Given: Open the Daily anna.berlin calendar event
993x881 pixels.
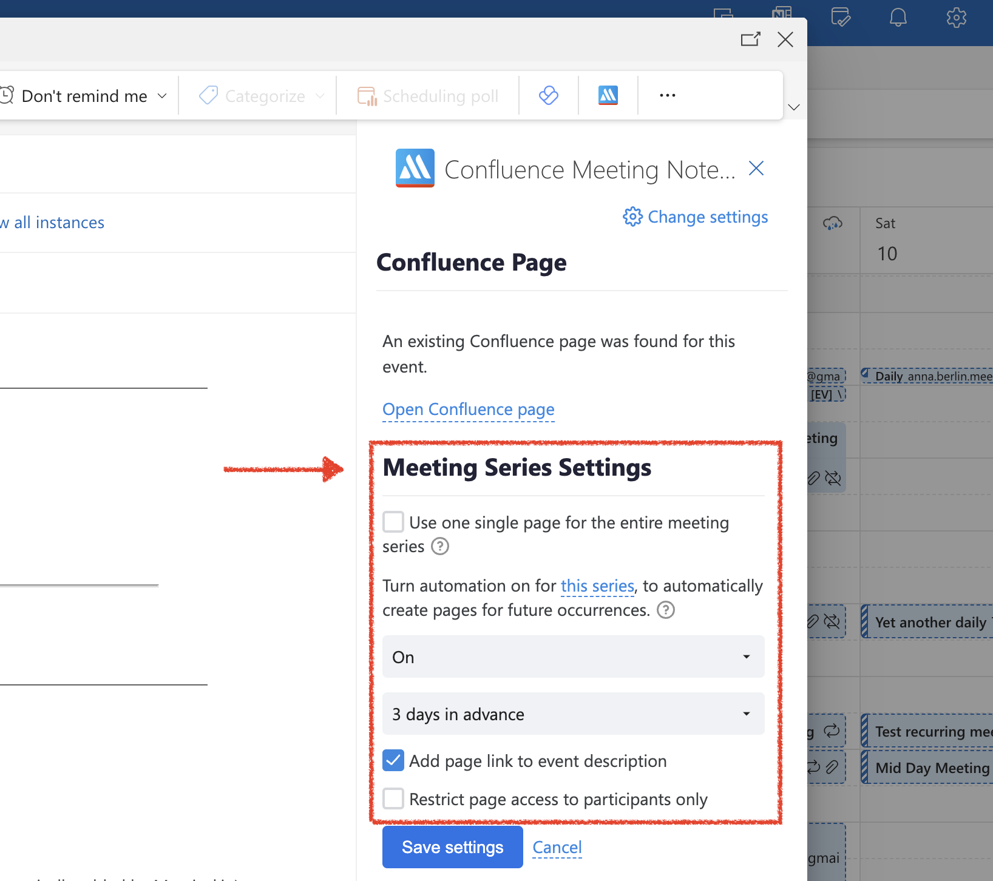Looking at the screenshot, I should (x=927, y=376).
